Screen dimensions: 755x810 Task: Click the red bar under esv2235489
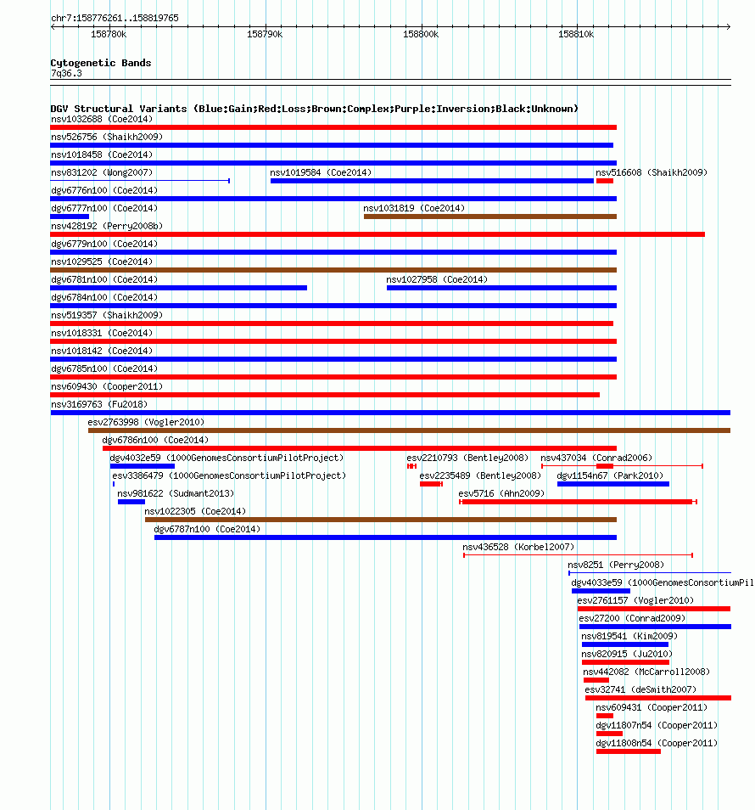431,484
